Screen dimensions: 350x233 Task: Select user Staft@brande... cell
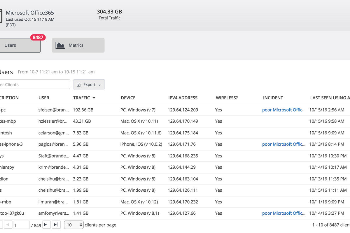coord(54,156)
